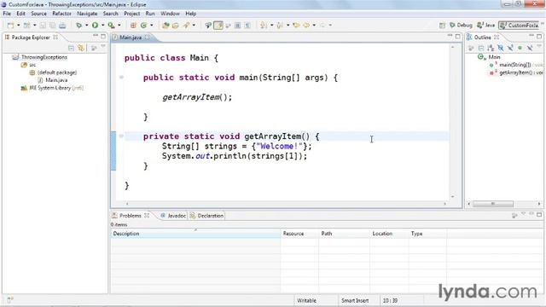The width and height of the screenshot is (546, 307).
Task: Toggle Hide Static Members in Outline
Action: [x=510, y=48]
